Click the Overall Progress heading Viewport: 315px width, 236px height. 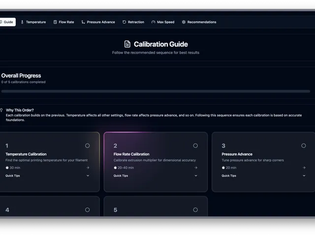[x=21, y=76]
